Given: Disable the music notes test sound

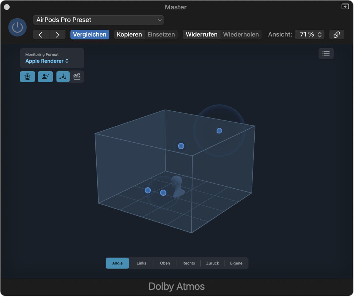Looking at the screenshot, I should pos(63,76).
